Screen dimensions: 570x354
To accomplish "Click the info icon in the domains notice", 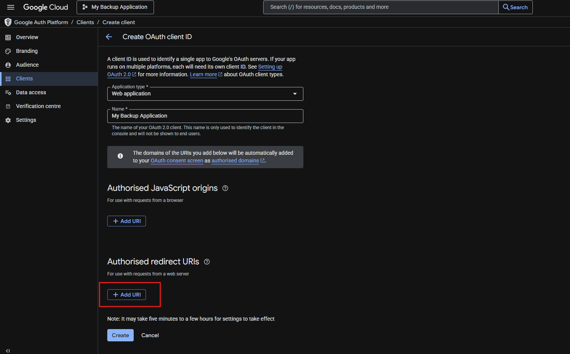I will [x=120, y=156].
